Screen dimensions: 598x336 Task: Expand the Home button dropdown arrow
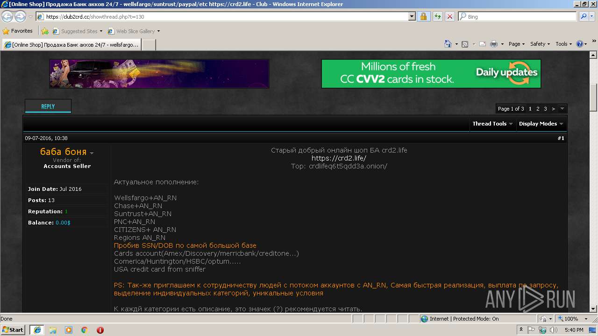pos(456,44)
